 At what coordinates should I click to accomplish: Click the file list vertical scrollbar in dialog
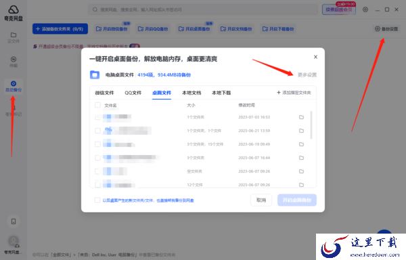[311, 125]
